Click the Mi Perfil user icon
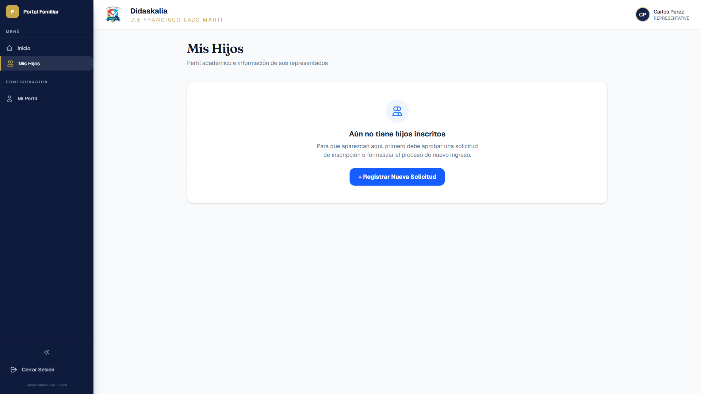 point(9,98)
